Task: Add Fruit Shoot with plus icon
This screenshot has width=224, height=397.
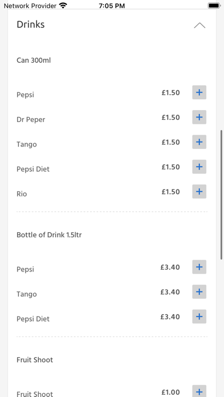Action: pyautogui.click(x=199, y=391)
